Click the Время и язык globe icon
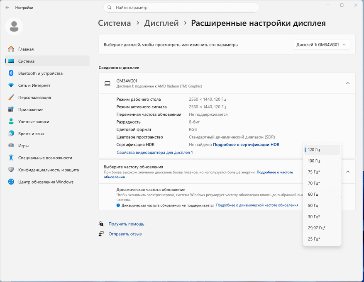Image resolution: width=364 pixels, height=282 pixels. 11,134
